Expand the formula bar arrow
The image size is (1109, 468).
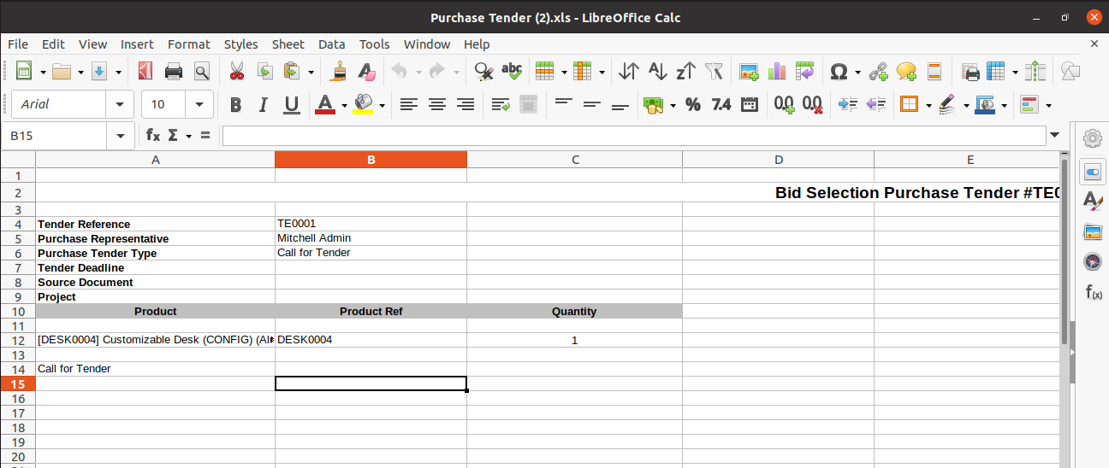click(1054, 135)
